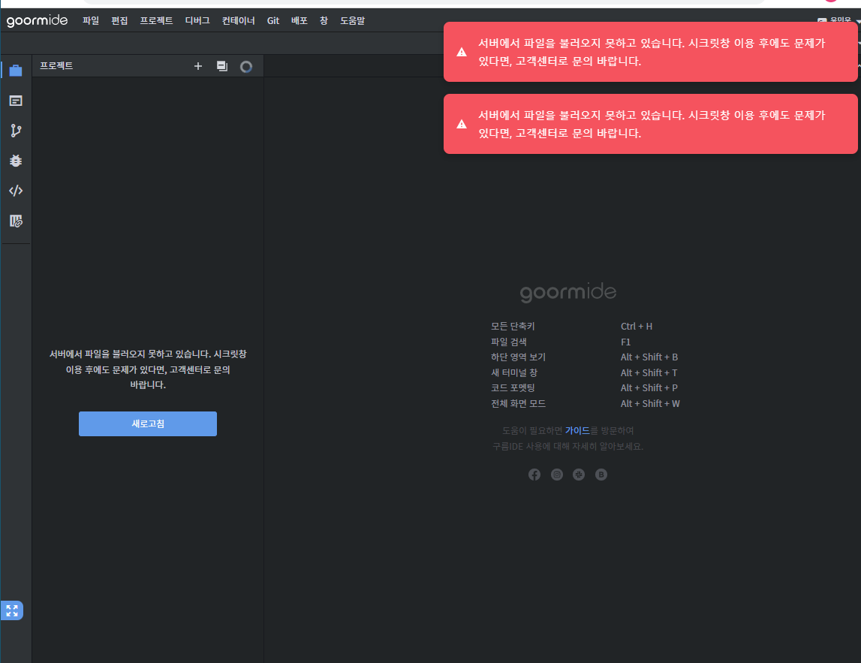Open the 디버그 menu
The height and width of the screenshot is (663, 861).
197,21
